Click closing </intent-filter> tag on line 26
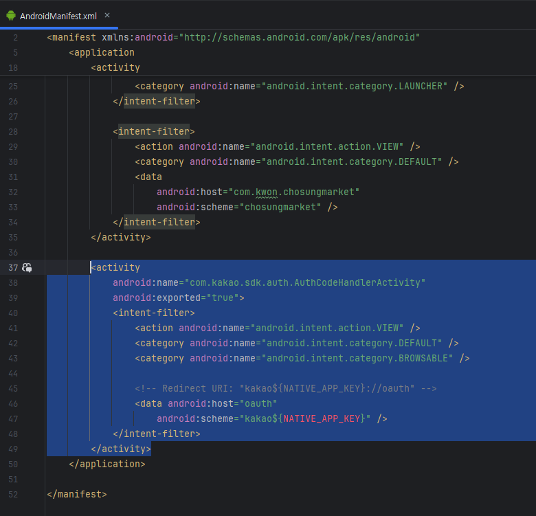This screenshot has height=516, width=536. coord(157,101)
